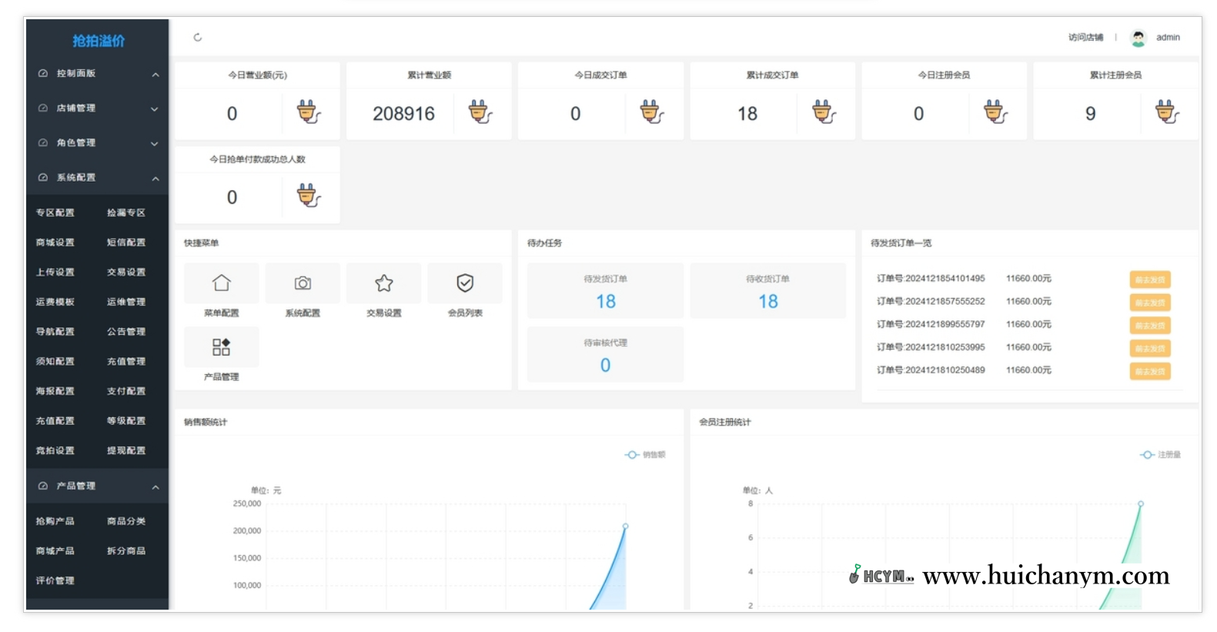Open the 会员列表 shield icon shortcut

465,283
